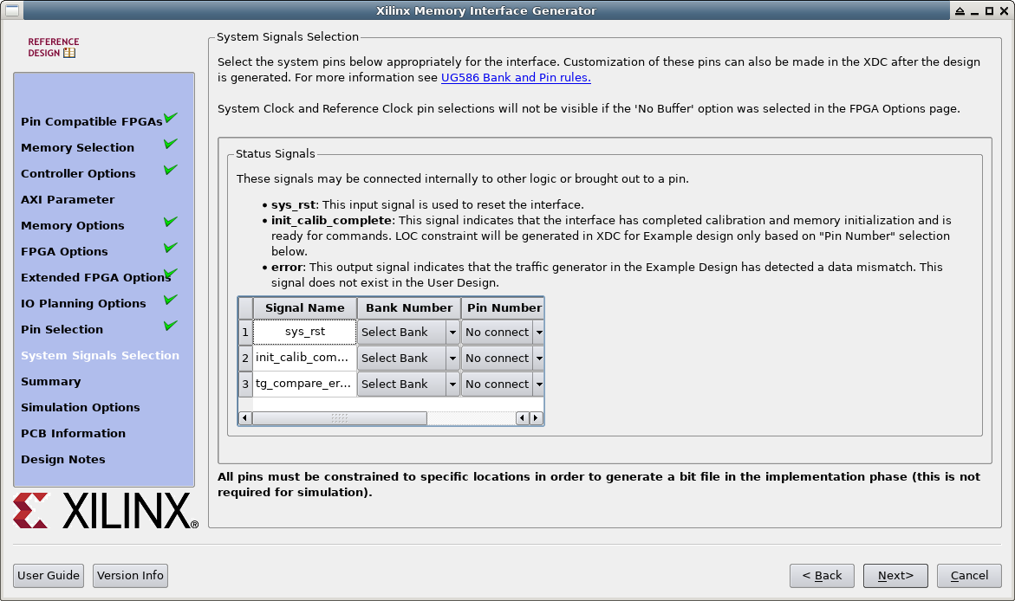Click green checkmark next to Pin Selection
The height and width of the screenshot is (601, 1015).
click(x=171, y=326)
